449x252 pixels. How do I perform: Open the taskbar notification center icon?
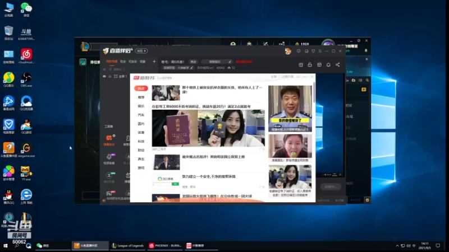(x=438, y=246)
